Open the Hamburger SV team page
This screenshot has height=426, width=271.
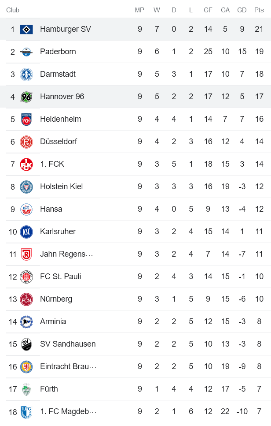click(x=65, y=29)
